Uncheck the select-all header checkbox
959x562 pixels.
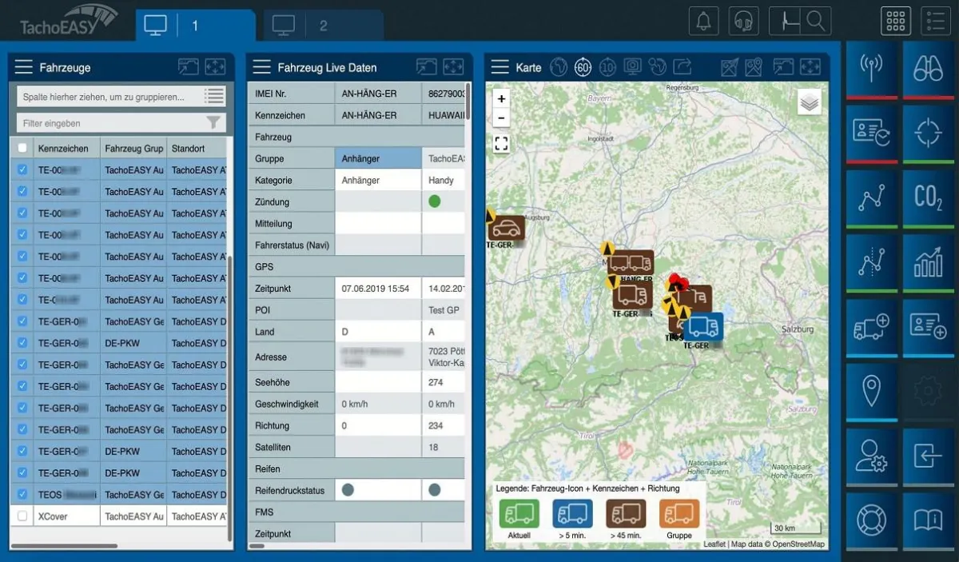click(x=22, y=149)
